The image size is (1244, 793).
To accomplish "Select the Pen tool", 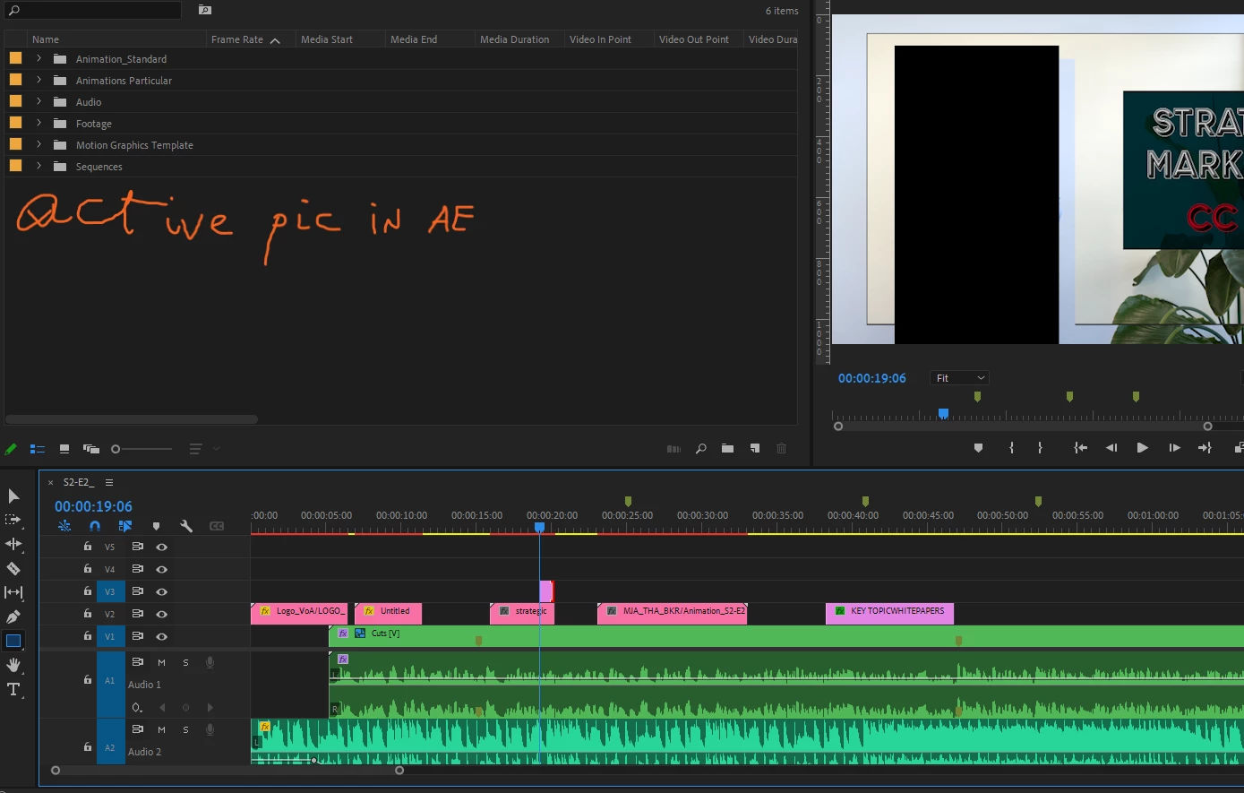I will [x=13, y=616].
